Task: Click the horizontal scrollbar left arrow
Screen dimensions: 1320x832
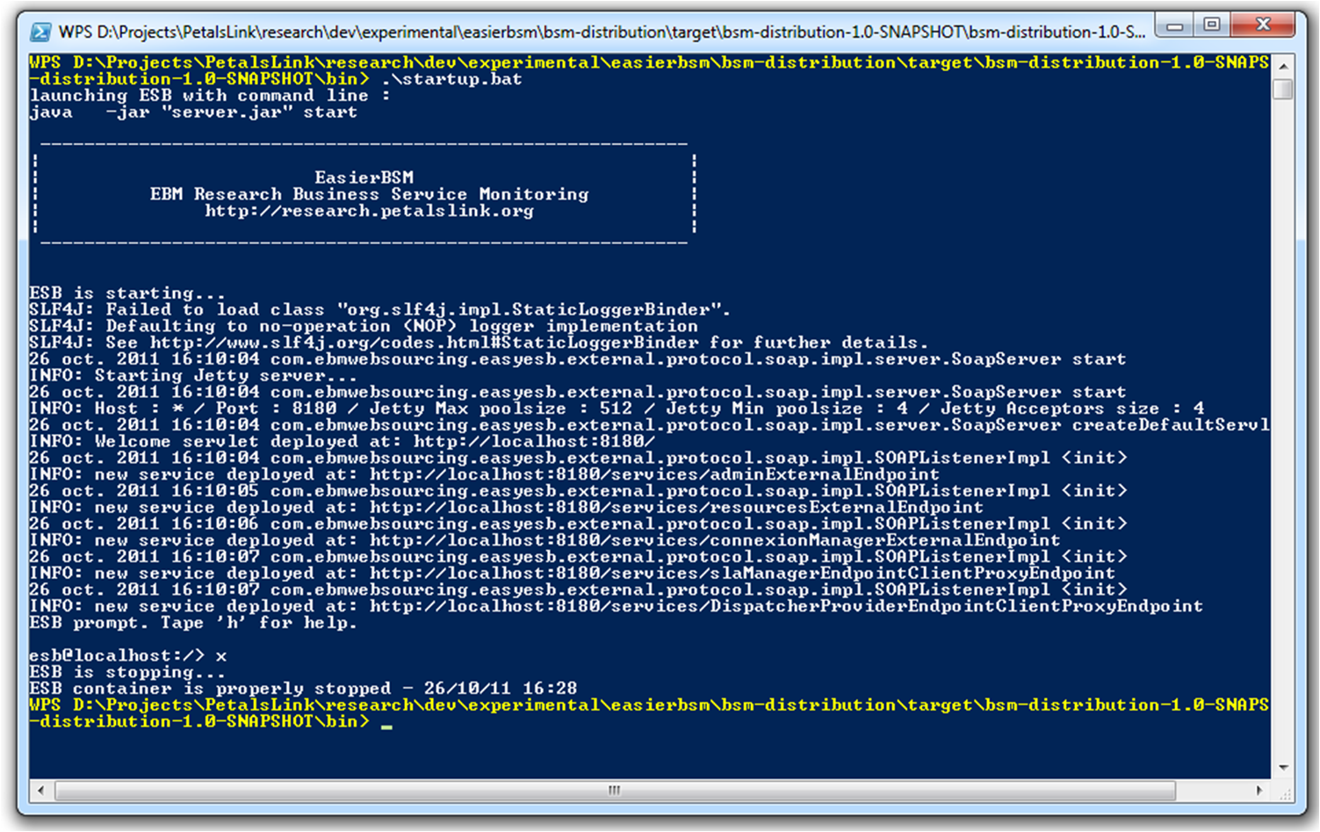Action: tap(40, 791)
